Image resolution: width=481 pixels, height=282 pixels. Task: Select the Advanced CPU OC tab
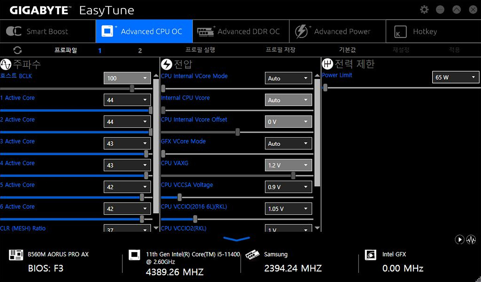pyautogui.click(x=144, y=31)
